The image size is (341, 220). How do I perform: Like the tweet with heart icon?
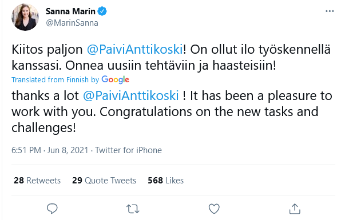[x=214, y=209]
